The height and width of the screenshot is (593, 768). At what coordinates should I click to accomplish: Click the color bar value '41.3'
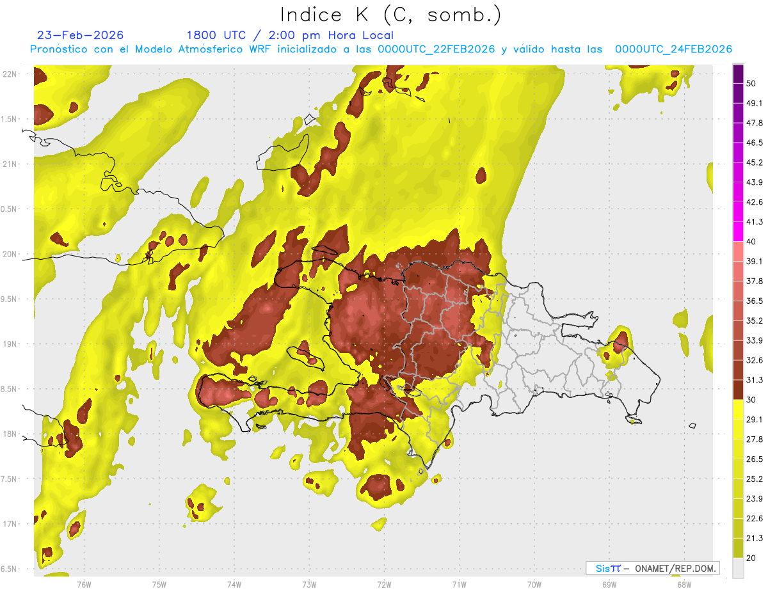point(755,222)
